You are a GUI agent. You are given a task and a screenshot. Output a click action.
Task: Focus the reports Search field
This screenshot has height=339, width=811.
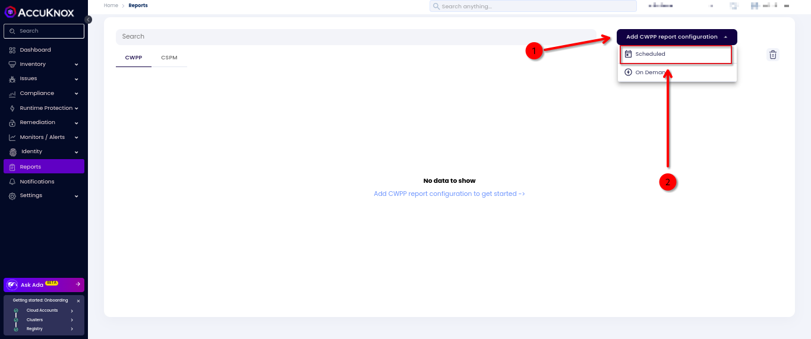356,37
